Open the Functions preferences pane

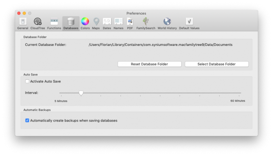click(54, 24)
